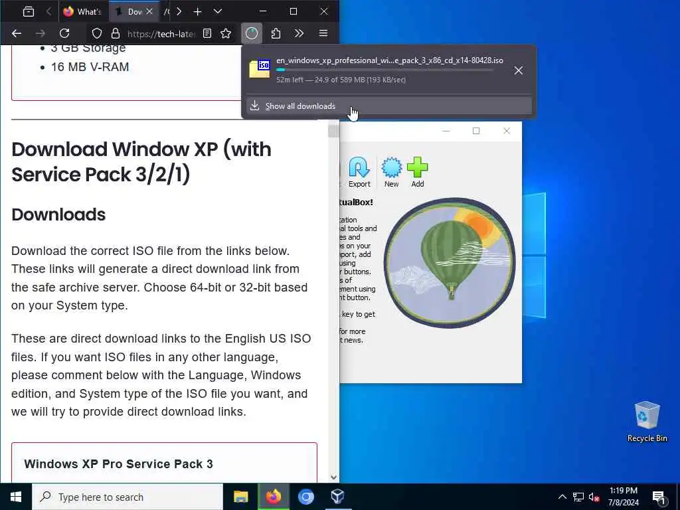Open the blue circular browser taskbar icon
This screenshot has width=680, height=510.
305,497
